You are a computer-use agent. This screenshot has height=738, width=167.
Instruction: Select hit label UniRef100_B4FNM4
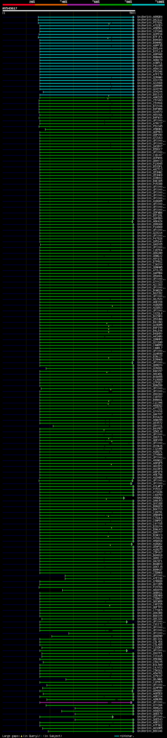pyautogui.click(x=150, y=109)
